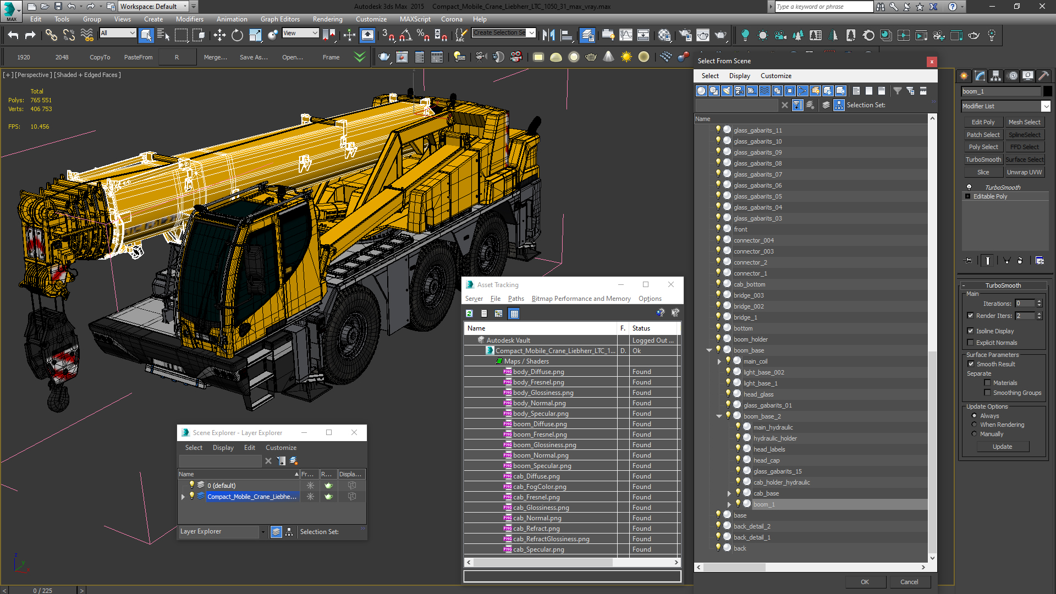Toggle the Smooth Result checkbox
Image resolution: width=1056 pixels, height=594 pixels.
coord(971,364)
